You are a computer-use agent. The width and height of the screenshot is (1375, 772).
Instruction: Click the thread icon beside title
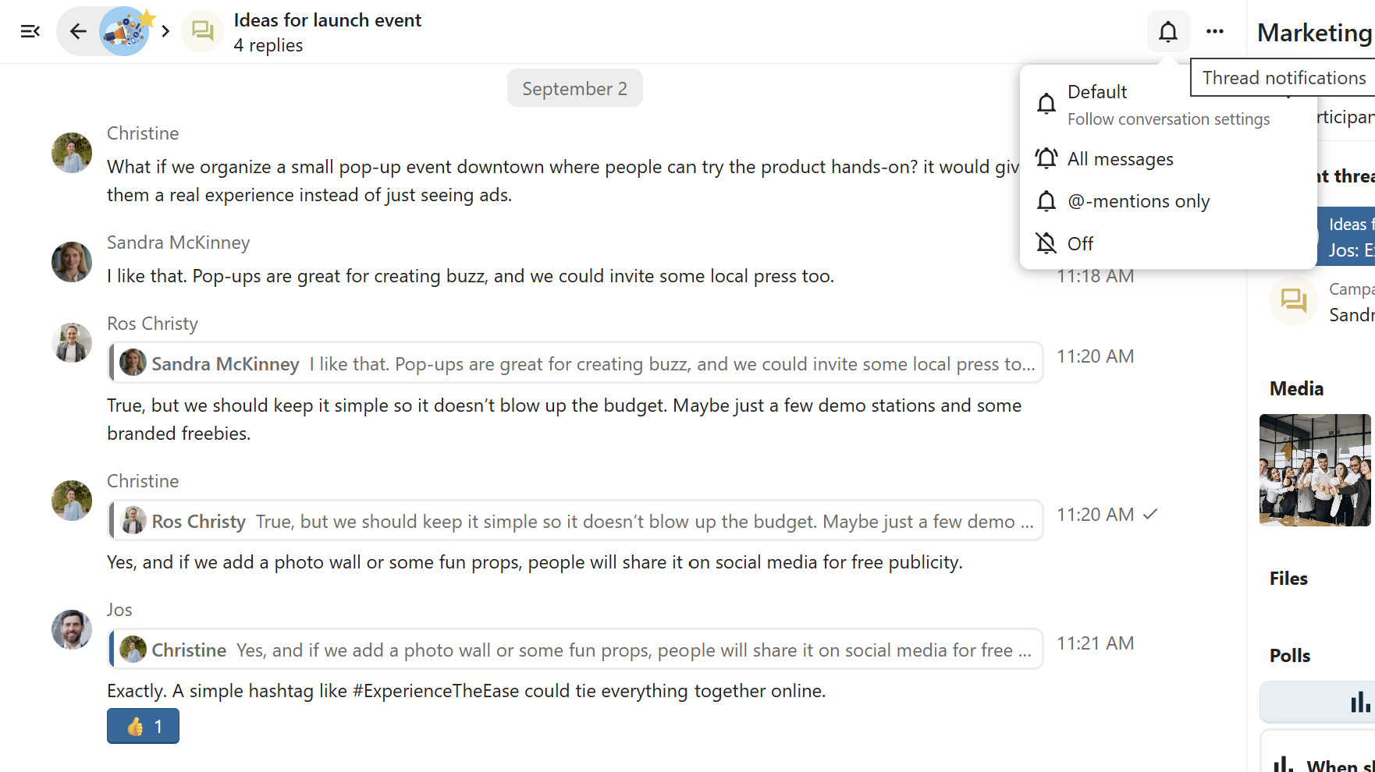[203, 31]
